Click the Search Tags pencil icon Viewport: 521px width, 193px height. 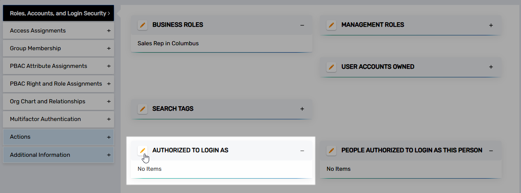tap(143, 109)
